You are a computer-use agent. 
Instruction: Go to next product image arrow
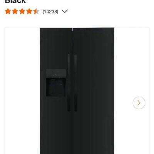click(x=139, y=103)
